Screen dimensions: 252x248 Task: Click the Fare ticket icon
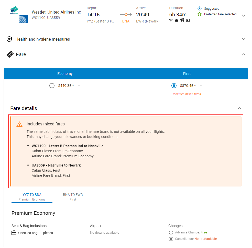coord(10,54)
